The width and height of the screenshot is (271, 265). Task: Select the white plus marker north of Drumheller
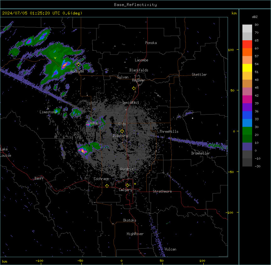coord(192,118)
